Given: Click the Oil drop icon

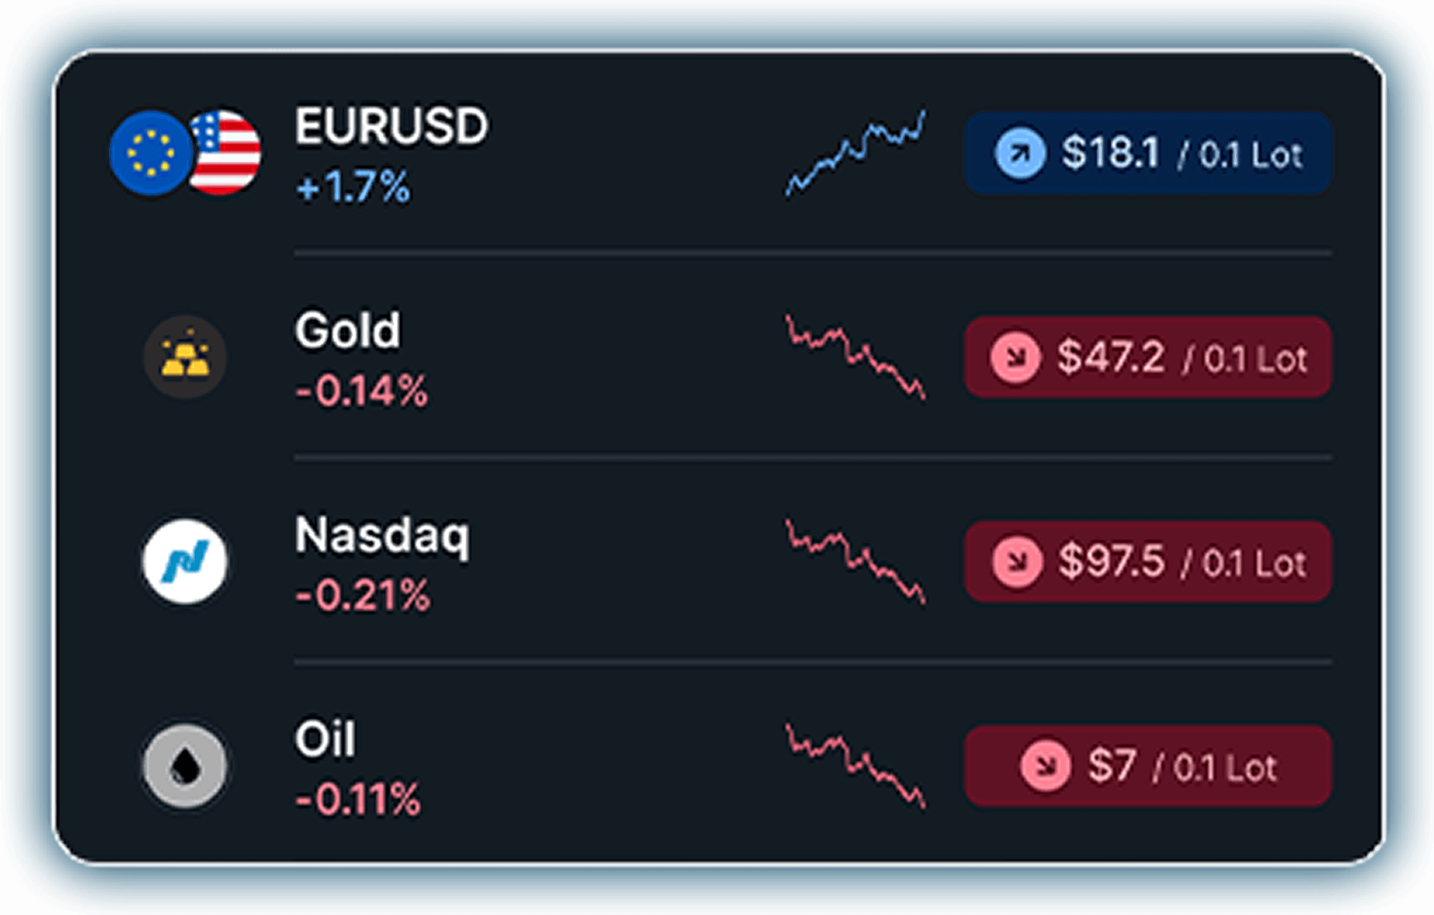Looking at the screenshot, I should point(184,766).
